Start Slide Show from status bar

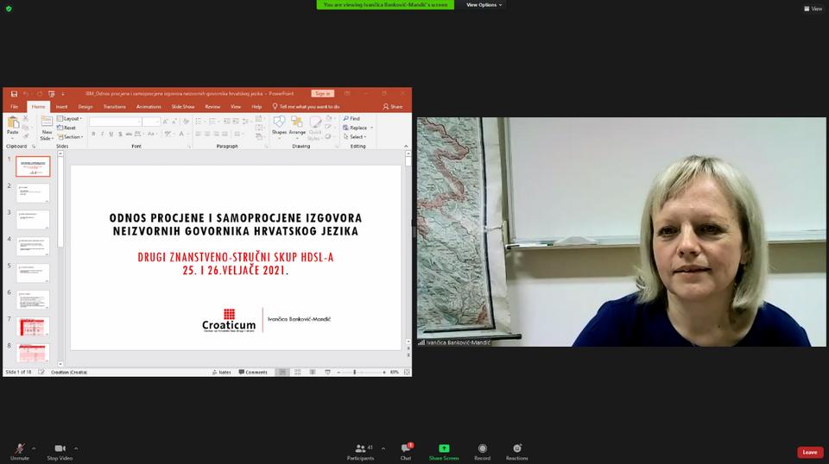pos(327,373)
